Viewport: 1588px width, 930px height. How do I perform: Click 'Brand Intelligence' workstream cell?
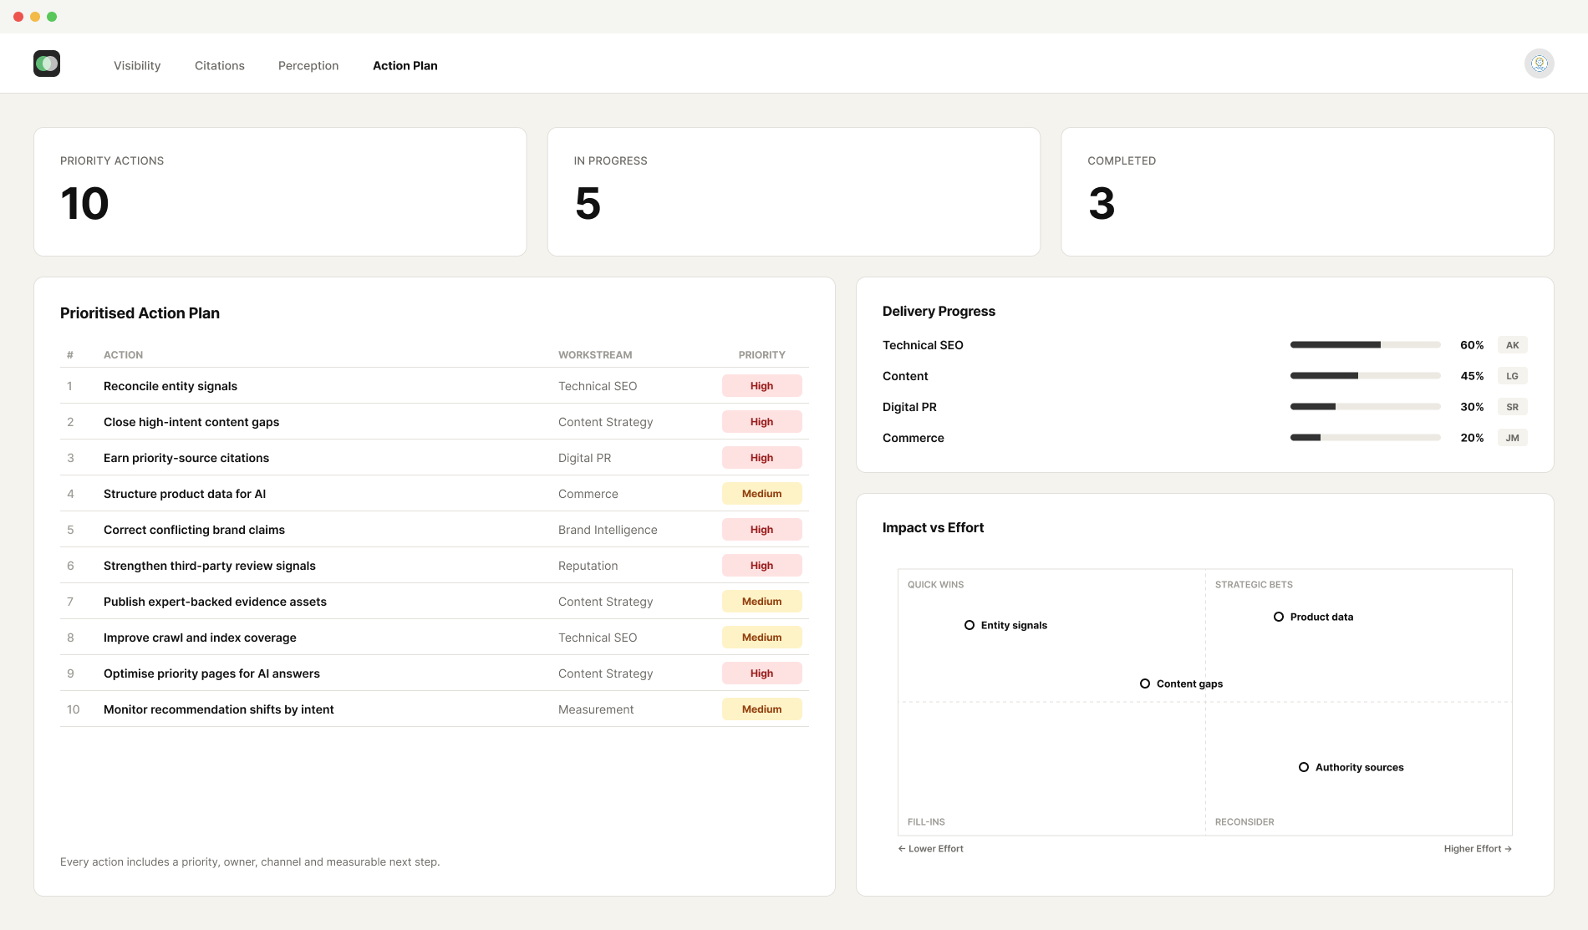coord(608,530)
